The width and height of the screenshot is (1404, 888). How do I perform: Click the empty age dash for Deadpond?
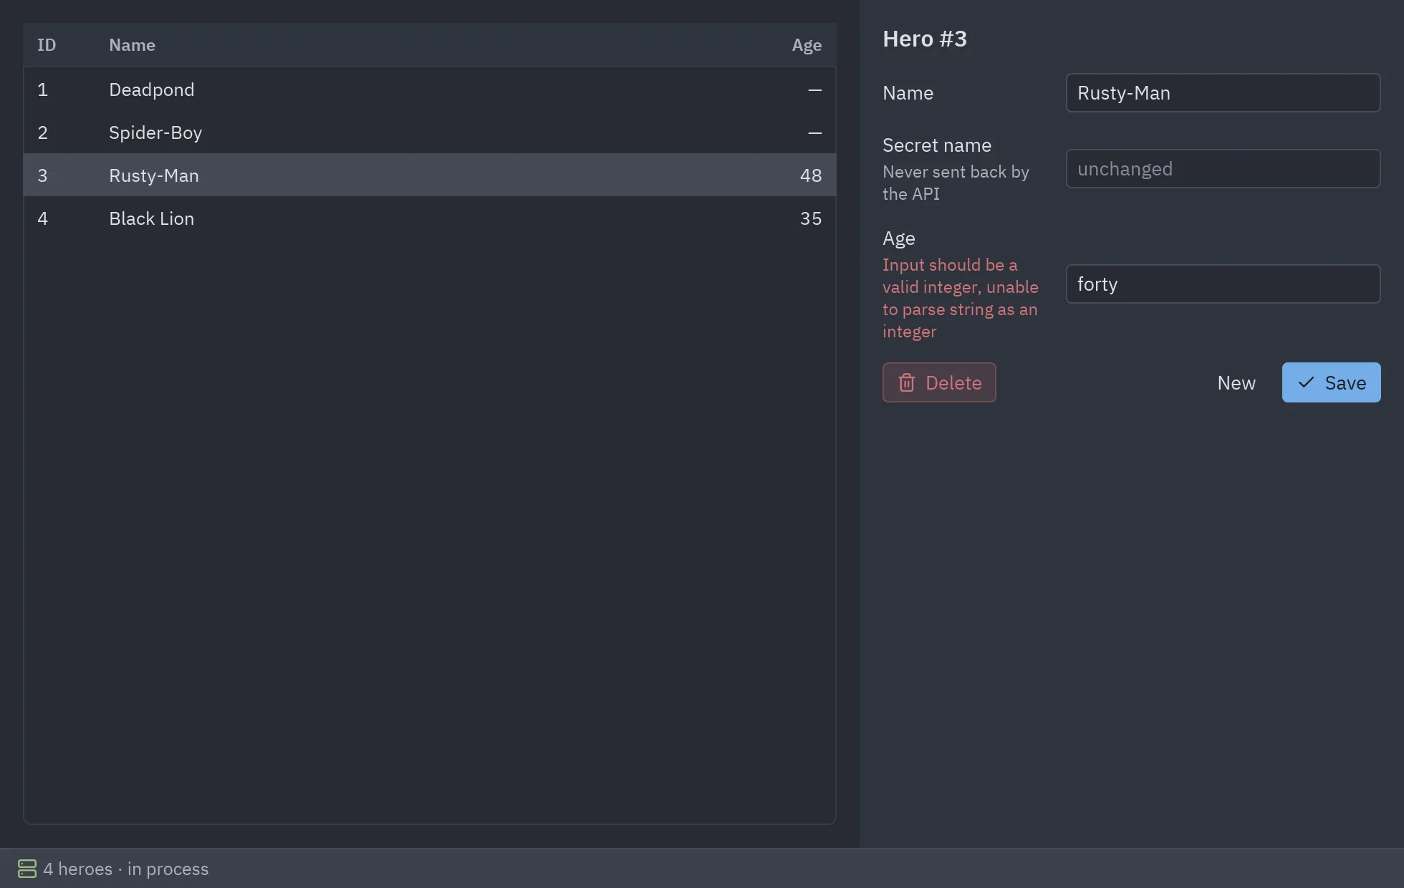coord(814,90)
